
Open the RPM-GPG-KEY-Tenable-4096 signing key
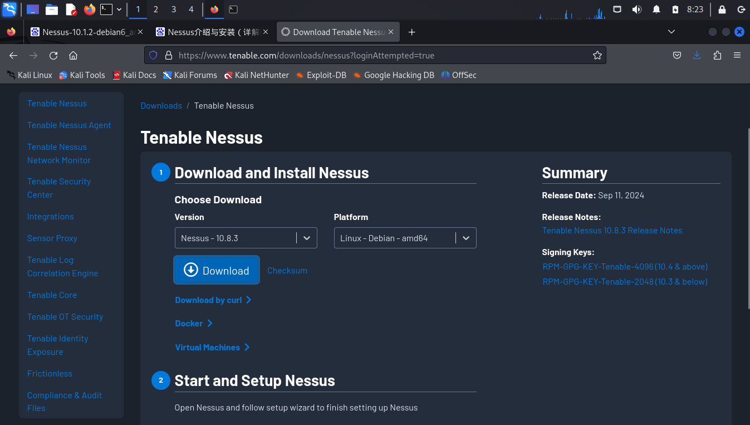pyautogui.click(x=625, y=267)
